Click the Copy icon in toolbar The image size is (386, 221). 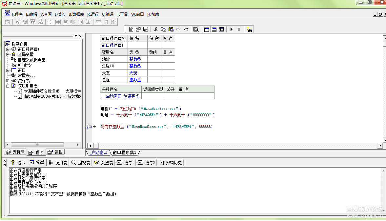click(163, 30)
